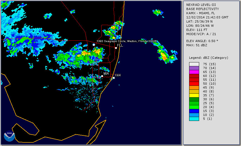
Task: Click the FLL airport marker dot
Action: tap(116, 48)
